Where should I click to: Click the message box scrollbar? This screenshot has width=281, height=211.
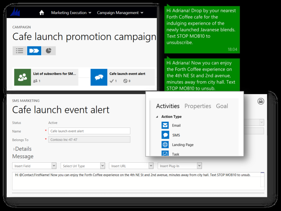[262, 180]
